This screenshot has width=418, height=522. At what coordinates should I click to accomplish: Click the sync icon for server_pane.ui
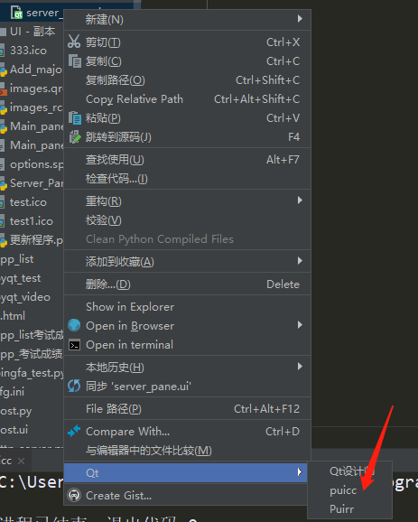pyautogui.click(x=74, y=387)
